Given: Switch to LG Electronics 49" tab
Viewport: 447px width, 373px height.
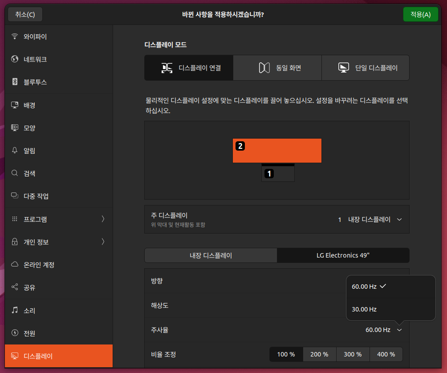Looking at the screenshot, I should tap(343, 255).
